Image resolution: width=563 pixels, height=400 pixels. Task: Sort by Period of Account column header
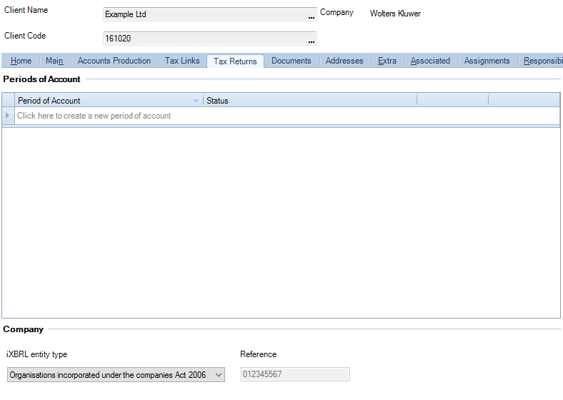(109, 101)
